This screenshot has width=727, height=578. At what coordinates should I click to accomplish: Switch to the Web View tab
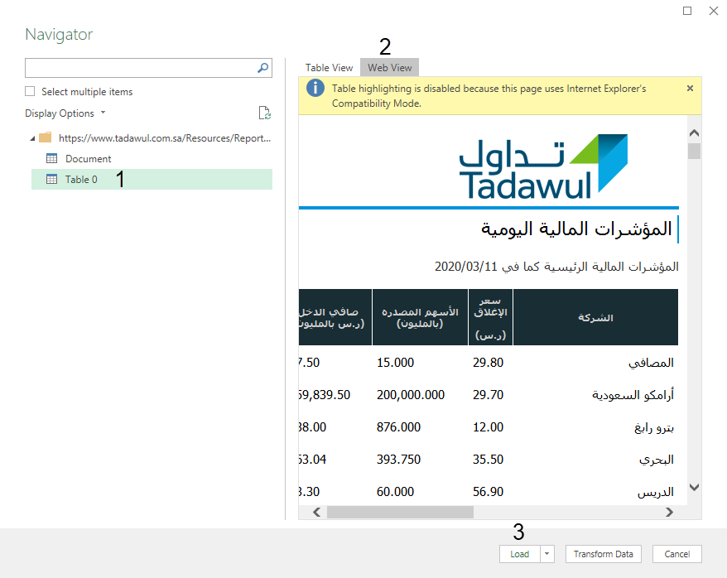tap(389, 68)
